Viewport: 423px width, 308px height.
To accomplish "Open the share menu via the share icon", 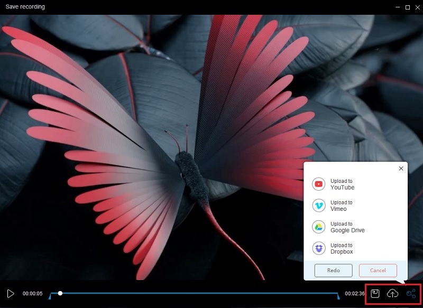I will [412, 293].
